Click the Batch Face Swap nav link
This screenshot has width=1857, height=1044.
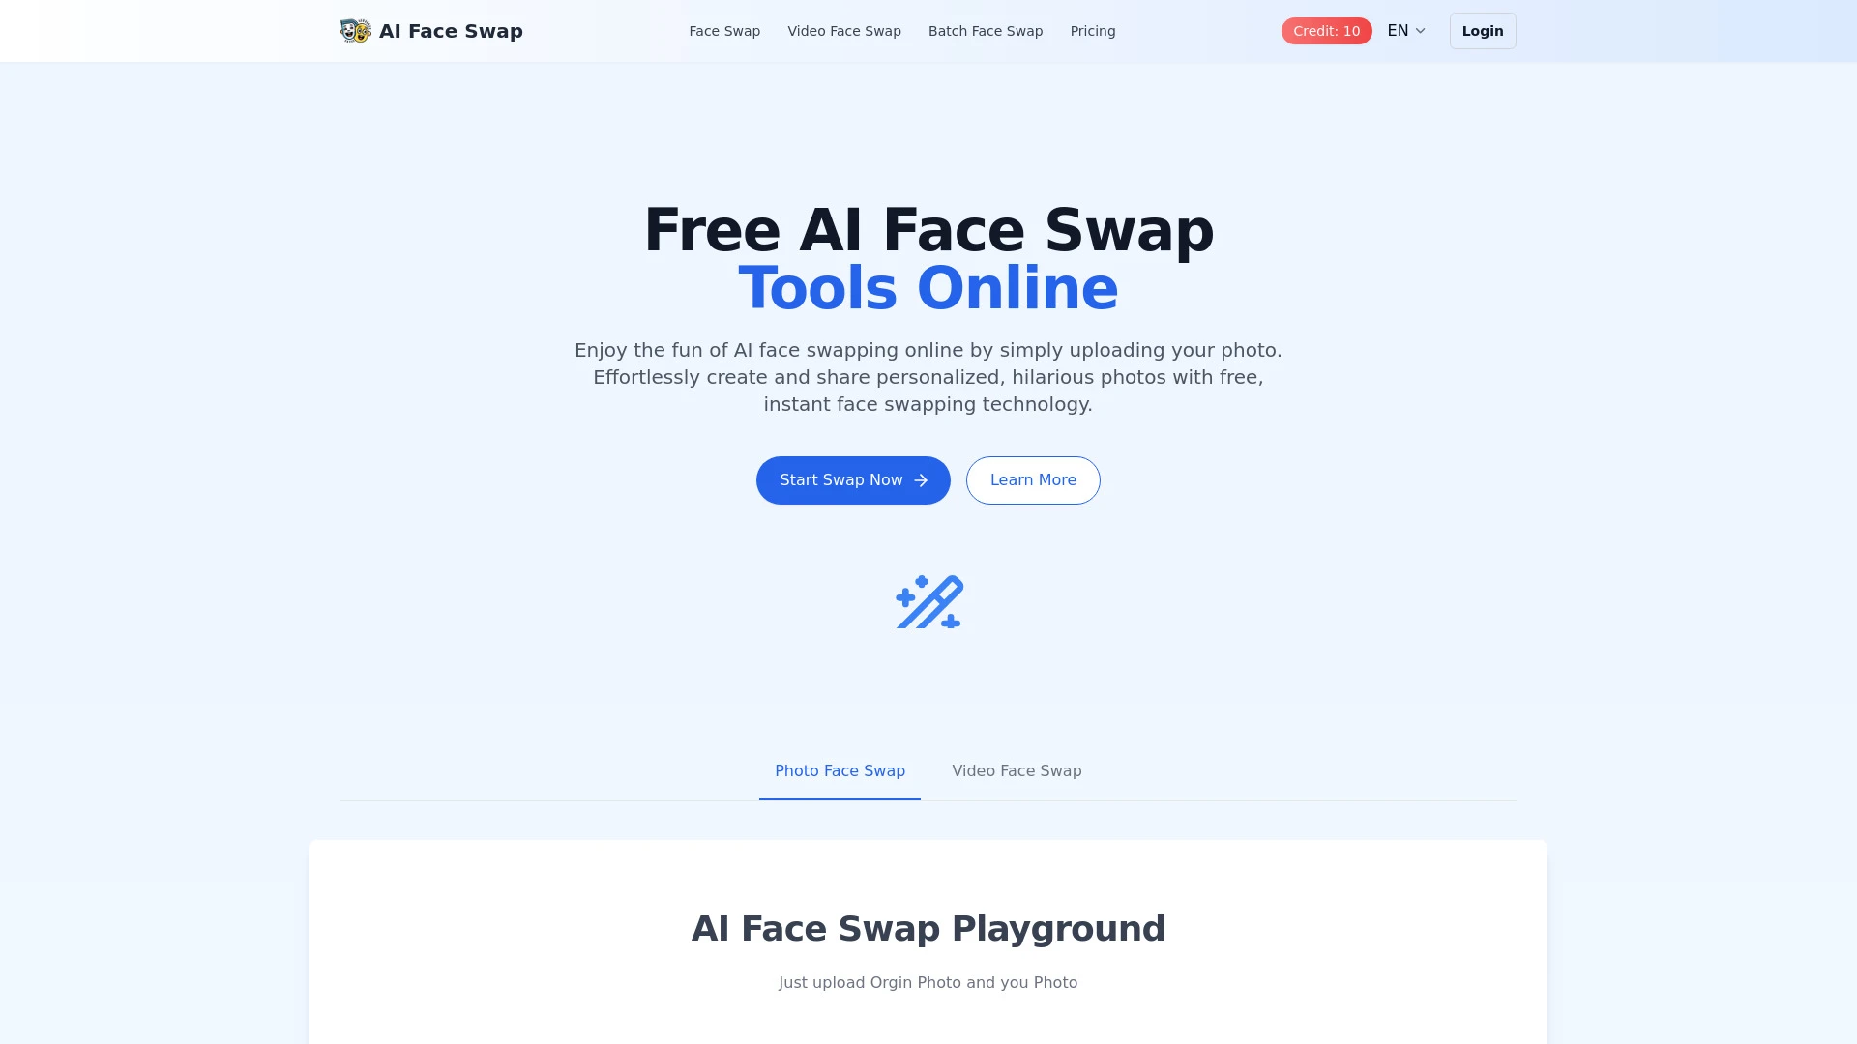[x=986, y=31]
